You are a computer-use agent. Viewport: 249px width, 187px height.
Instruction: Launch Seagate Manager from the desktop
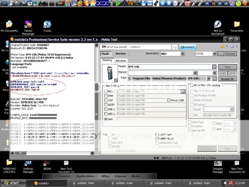(218, 167)
